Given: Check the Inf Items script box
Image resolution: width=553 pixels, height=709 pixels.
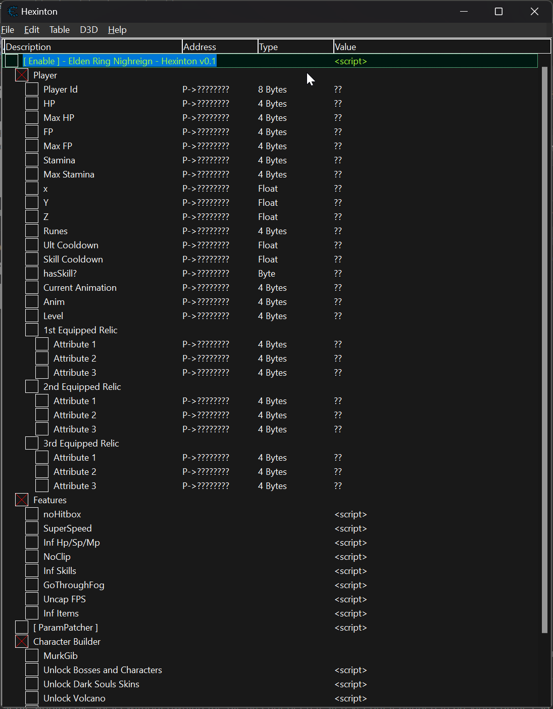Looking at the screenshot, I should point(32,613).
